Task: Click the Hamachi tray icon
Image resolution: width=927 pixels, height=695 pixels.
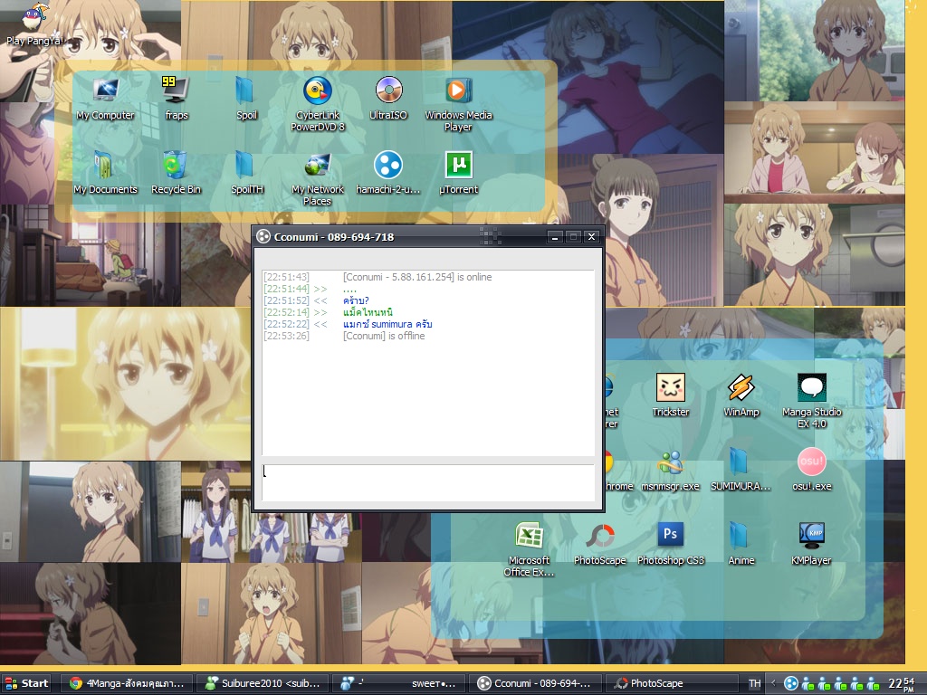Action: (x=790, y=684)
